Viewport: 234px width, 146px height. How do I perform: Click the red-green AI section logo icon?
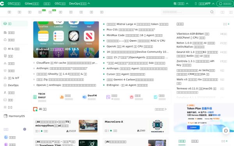click(x=35, y=109)
